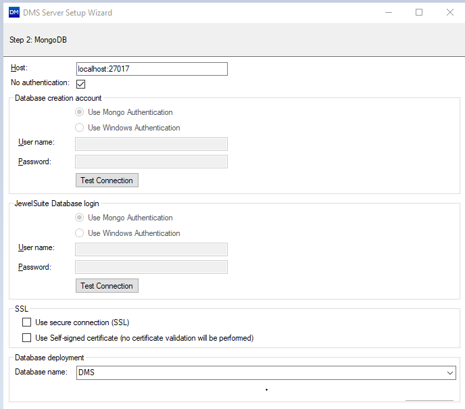Uncheck the No authentication checkbox

(81, 84)
